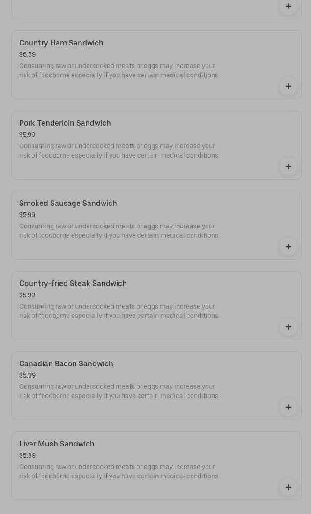Click Canadian Bacon Sandwich $5.39 price
The width and height of the screenshot is (311, 514).
point(27,376)
